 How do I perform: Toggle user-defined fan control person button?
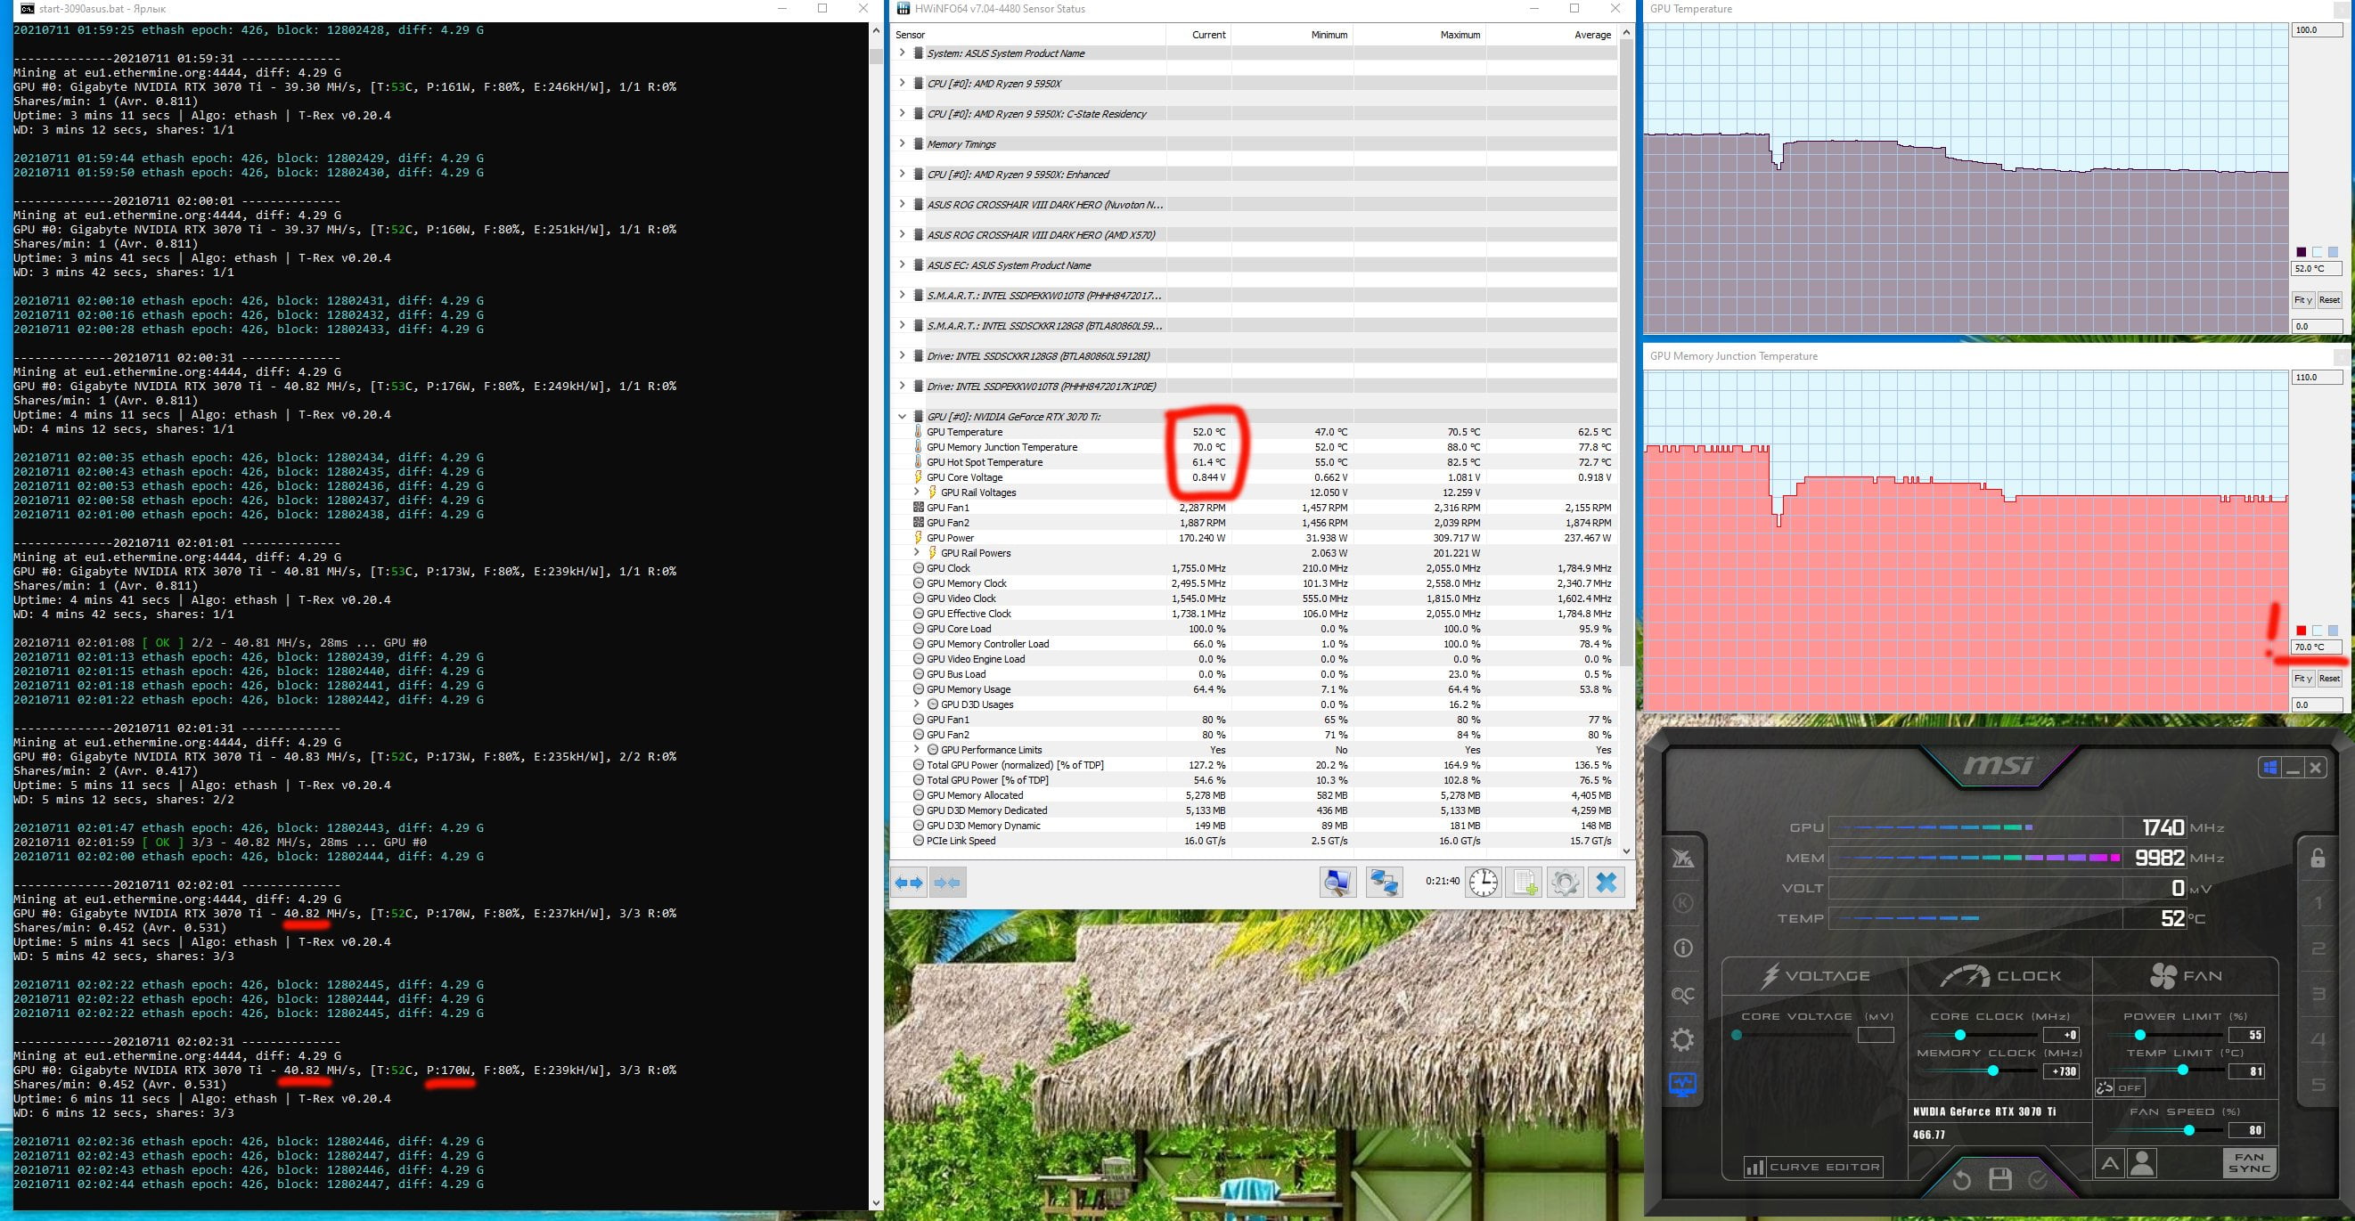pyautogui.click(x=2142, y=1164)
